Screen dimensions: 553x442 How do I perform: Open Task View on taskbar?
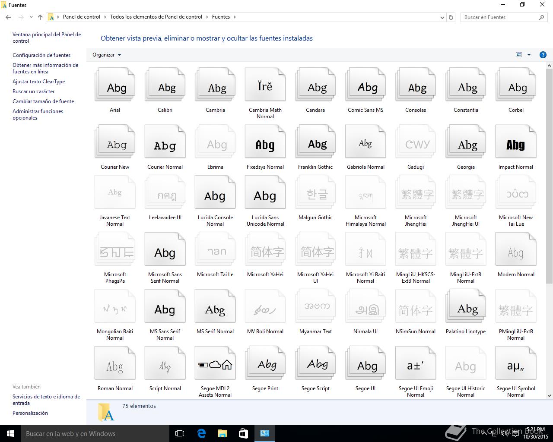[180, 433]
